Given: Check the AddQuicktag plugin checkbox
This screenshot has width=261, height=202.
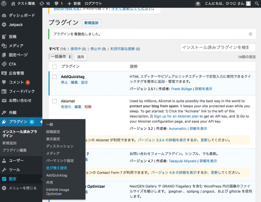Looking at the screenshot, I should [x=54, y=77].
